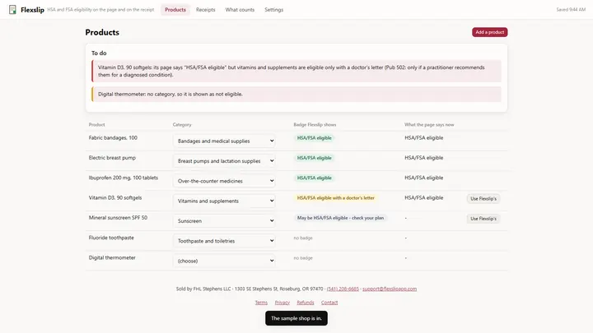The height and width of the screenshot is (333, 593).
Task: Click the Category column header
Action: [182, 125]
